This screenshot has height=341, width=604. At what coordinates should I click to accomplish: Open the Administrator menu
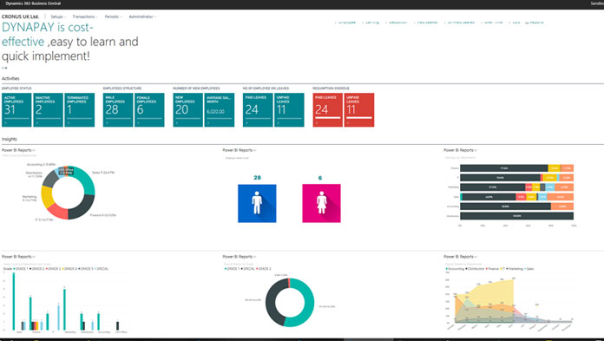tap(142, 17)
